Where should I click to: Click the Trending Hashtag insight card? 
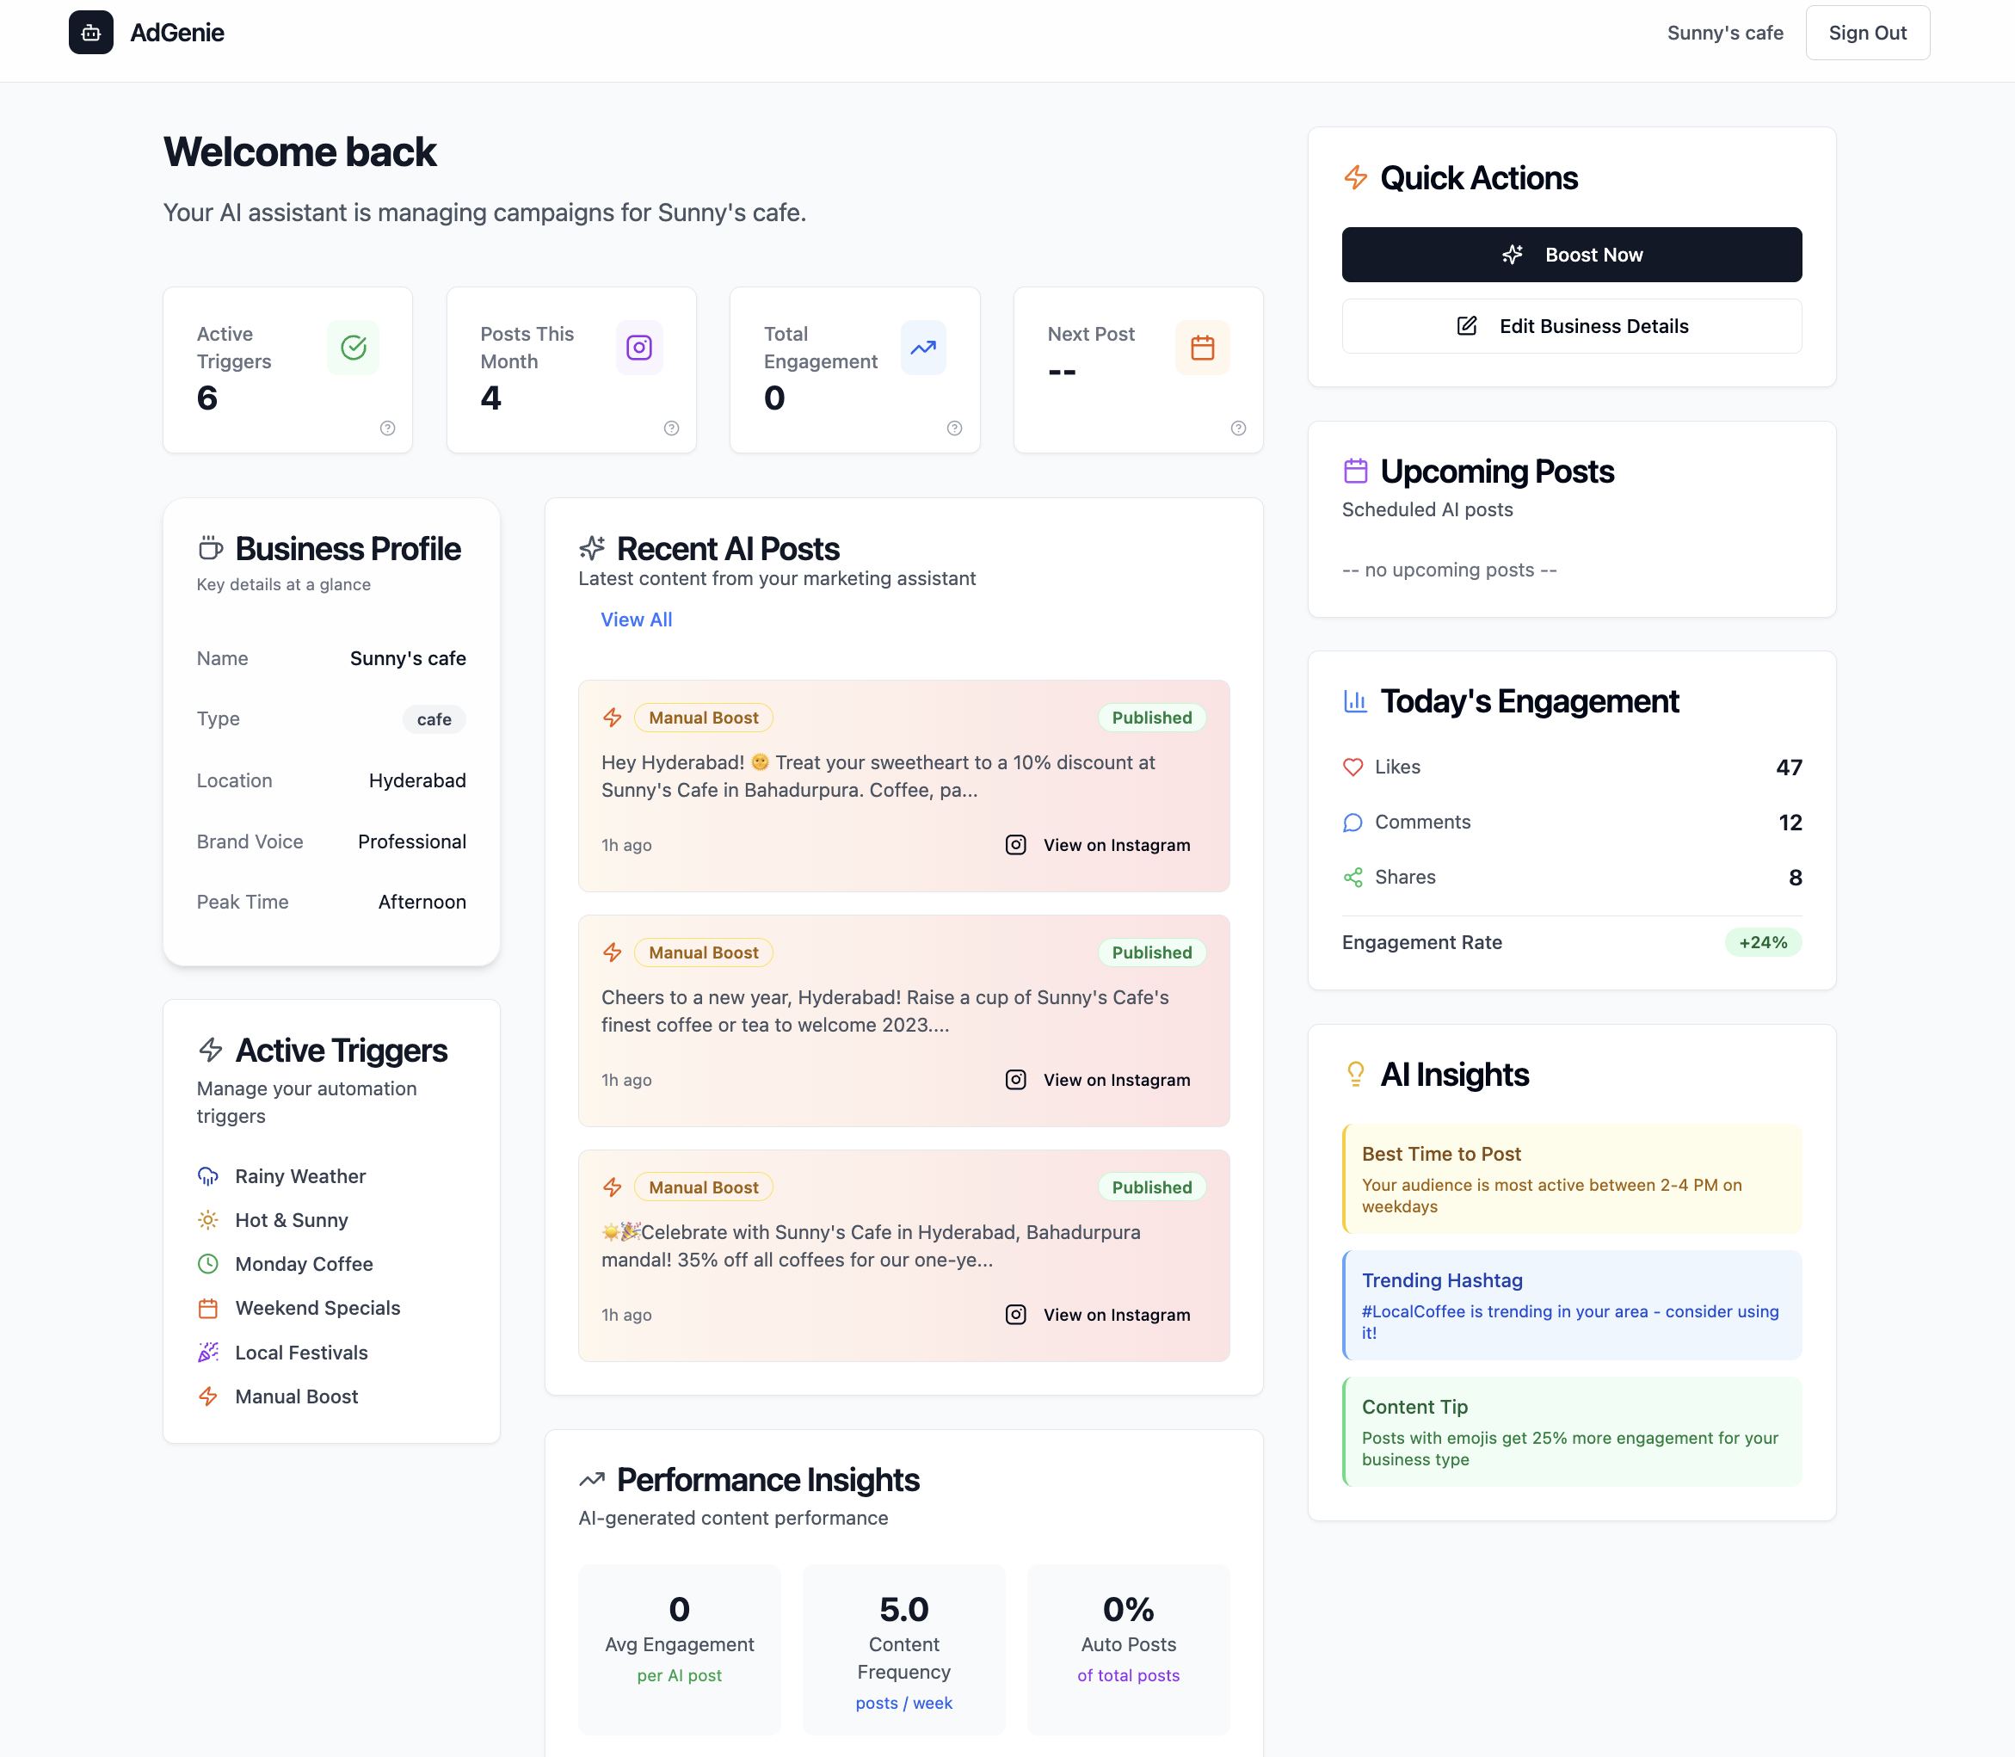[1571, 1305]
